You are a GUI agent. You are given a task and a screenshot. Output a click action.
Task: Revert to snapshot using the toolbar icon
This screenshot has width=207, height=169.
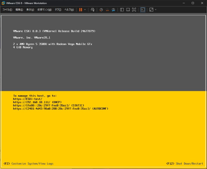point(107,10)
